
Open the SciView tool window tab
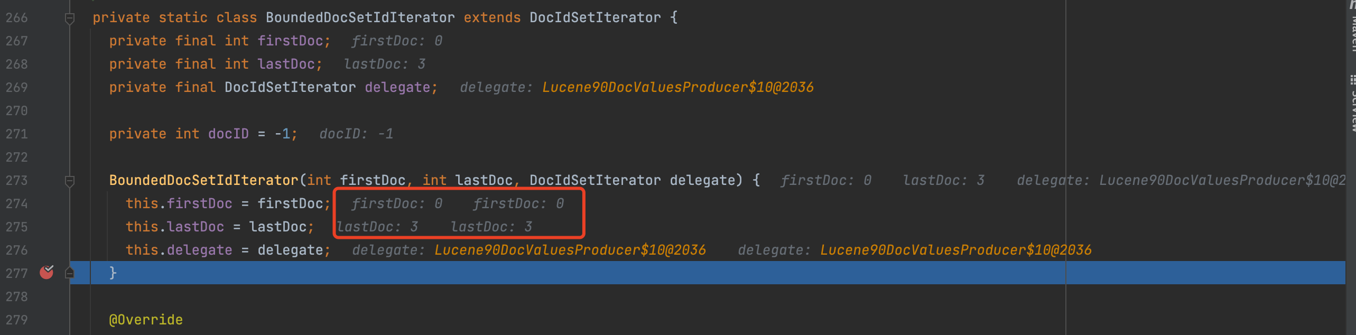click(1352, 105)
